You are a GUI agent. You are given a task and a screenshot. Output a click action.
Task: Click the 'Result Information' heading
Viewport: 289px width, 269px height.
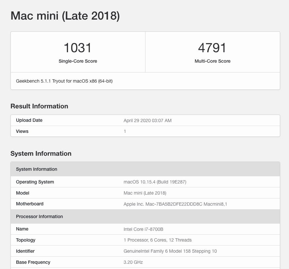(39, 106)
